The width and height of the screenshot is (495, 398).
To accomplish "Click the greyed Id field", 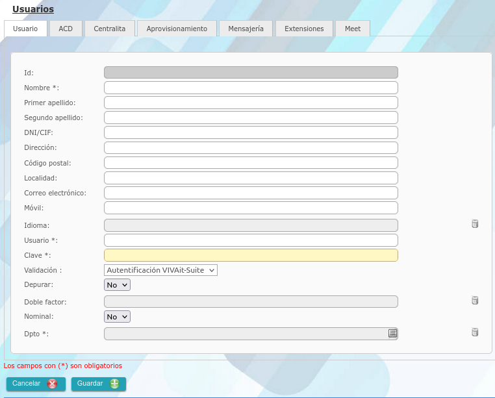I will click(x=251, y=72).
